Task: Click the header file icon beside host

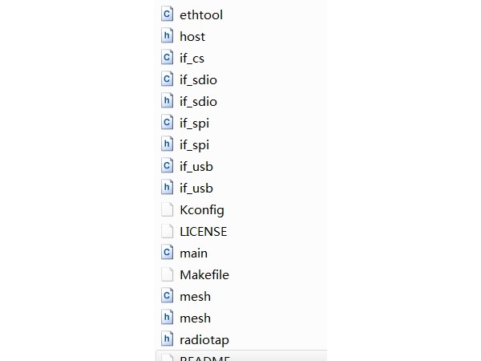Action: pos(167,36)
